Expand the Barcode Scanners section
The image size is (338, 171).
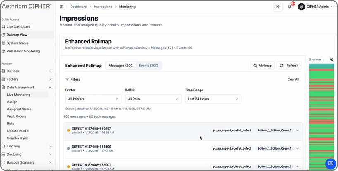(50, 163)
